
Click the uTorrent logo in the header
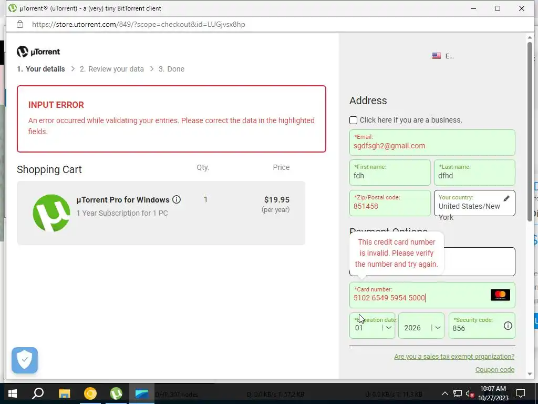[x=38, y=52]
